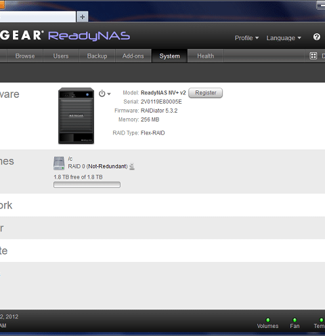
Task: Click the /c volume name
Action: pos(70,159)
